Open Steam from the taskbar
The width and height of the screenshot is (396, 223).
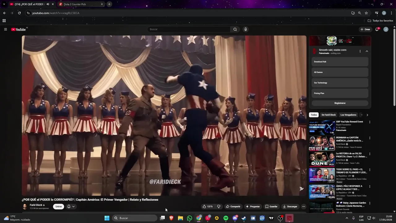coord(244,218)
